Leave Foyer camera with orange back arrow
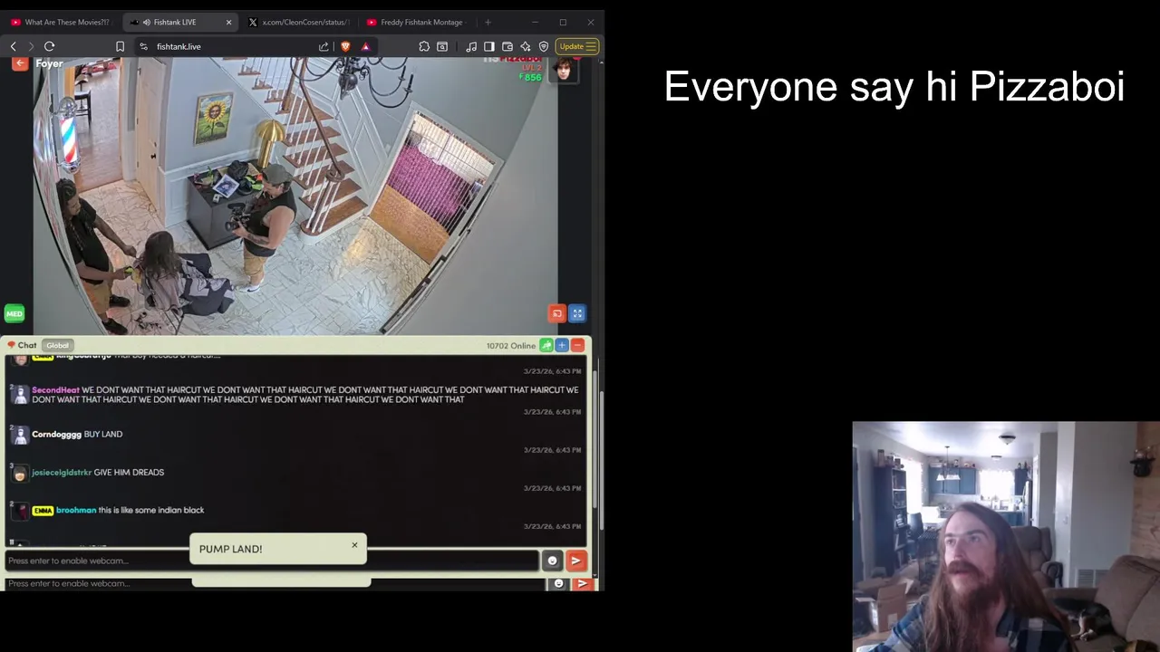The height and width of the screenshot is (652, 1160). click(20, 63)
